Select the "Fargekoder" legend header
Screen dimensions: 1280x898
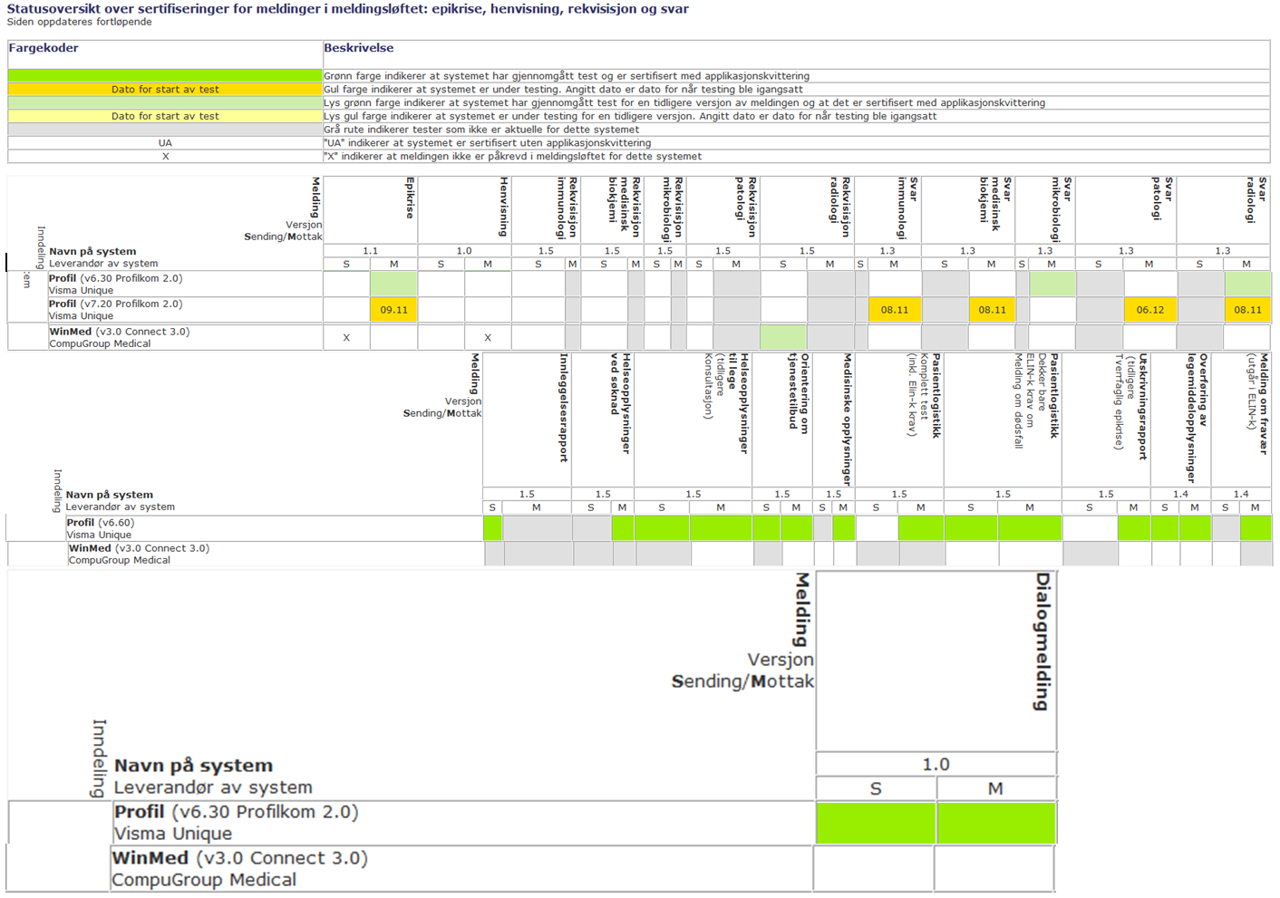tap(44, 48)
